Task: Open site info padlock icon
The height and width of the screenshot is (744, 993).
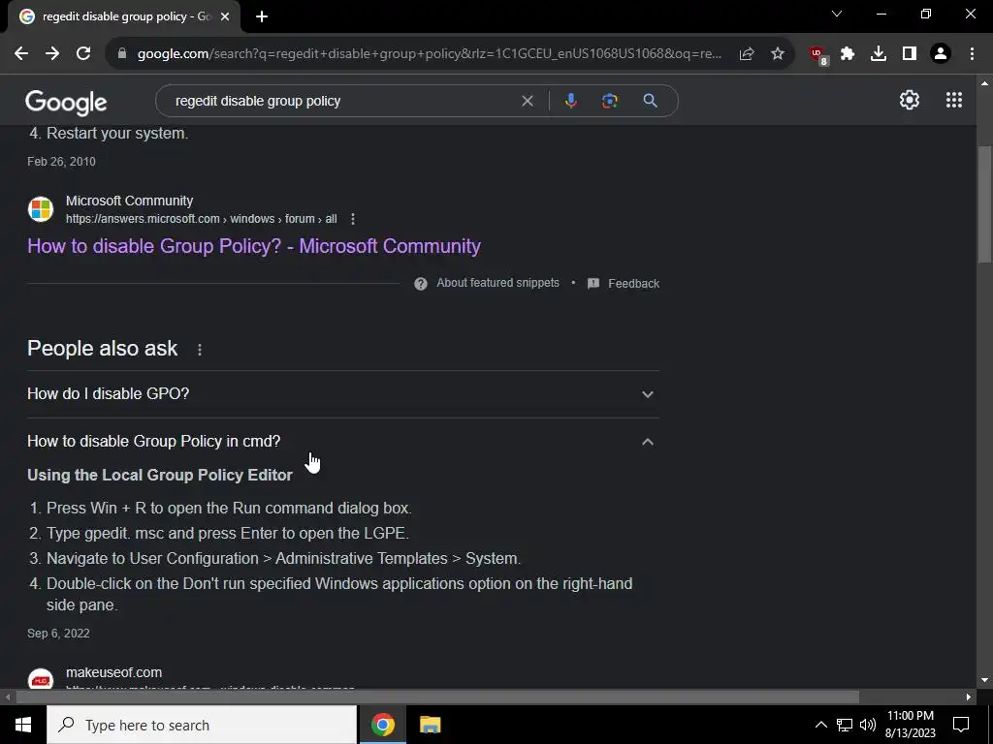Action: 122,54
